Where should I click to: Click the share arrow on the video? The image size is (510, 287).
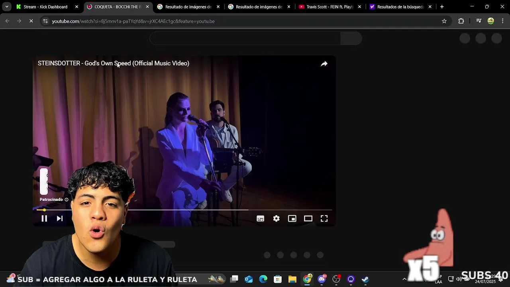pos(324,64)
